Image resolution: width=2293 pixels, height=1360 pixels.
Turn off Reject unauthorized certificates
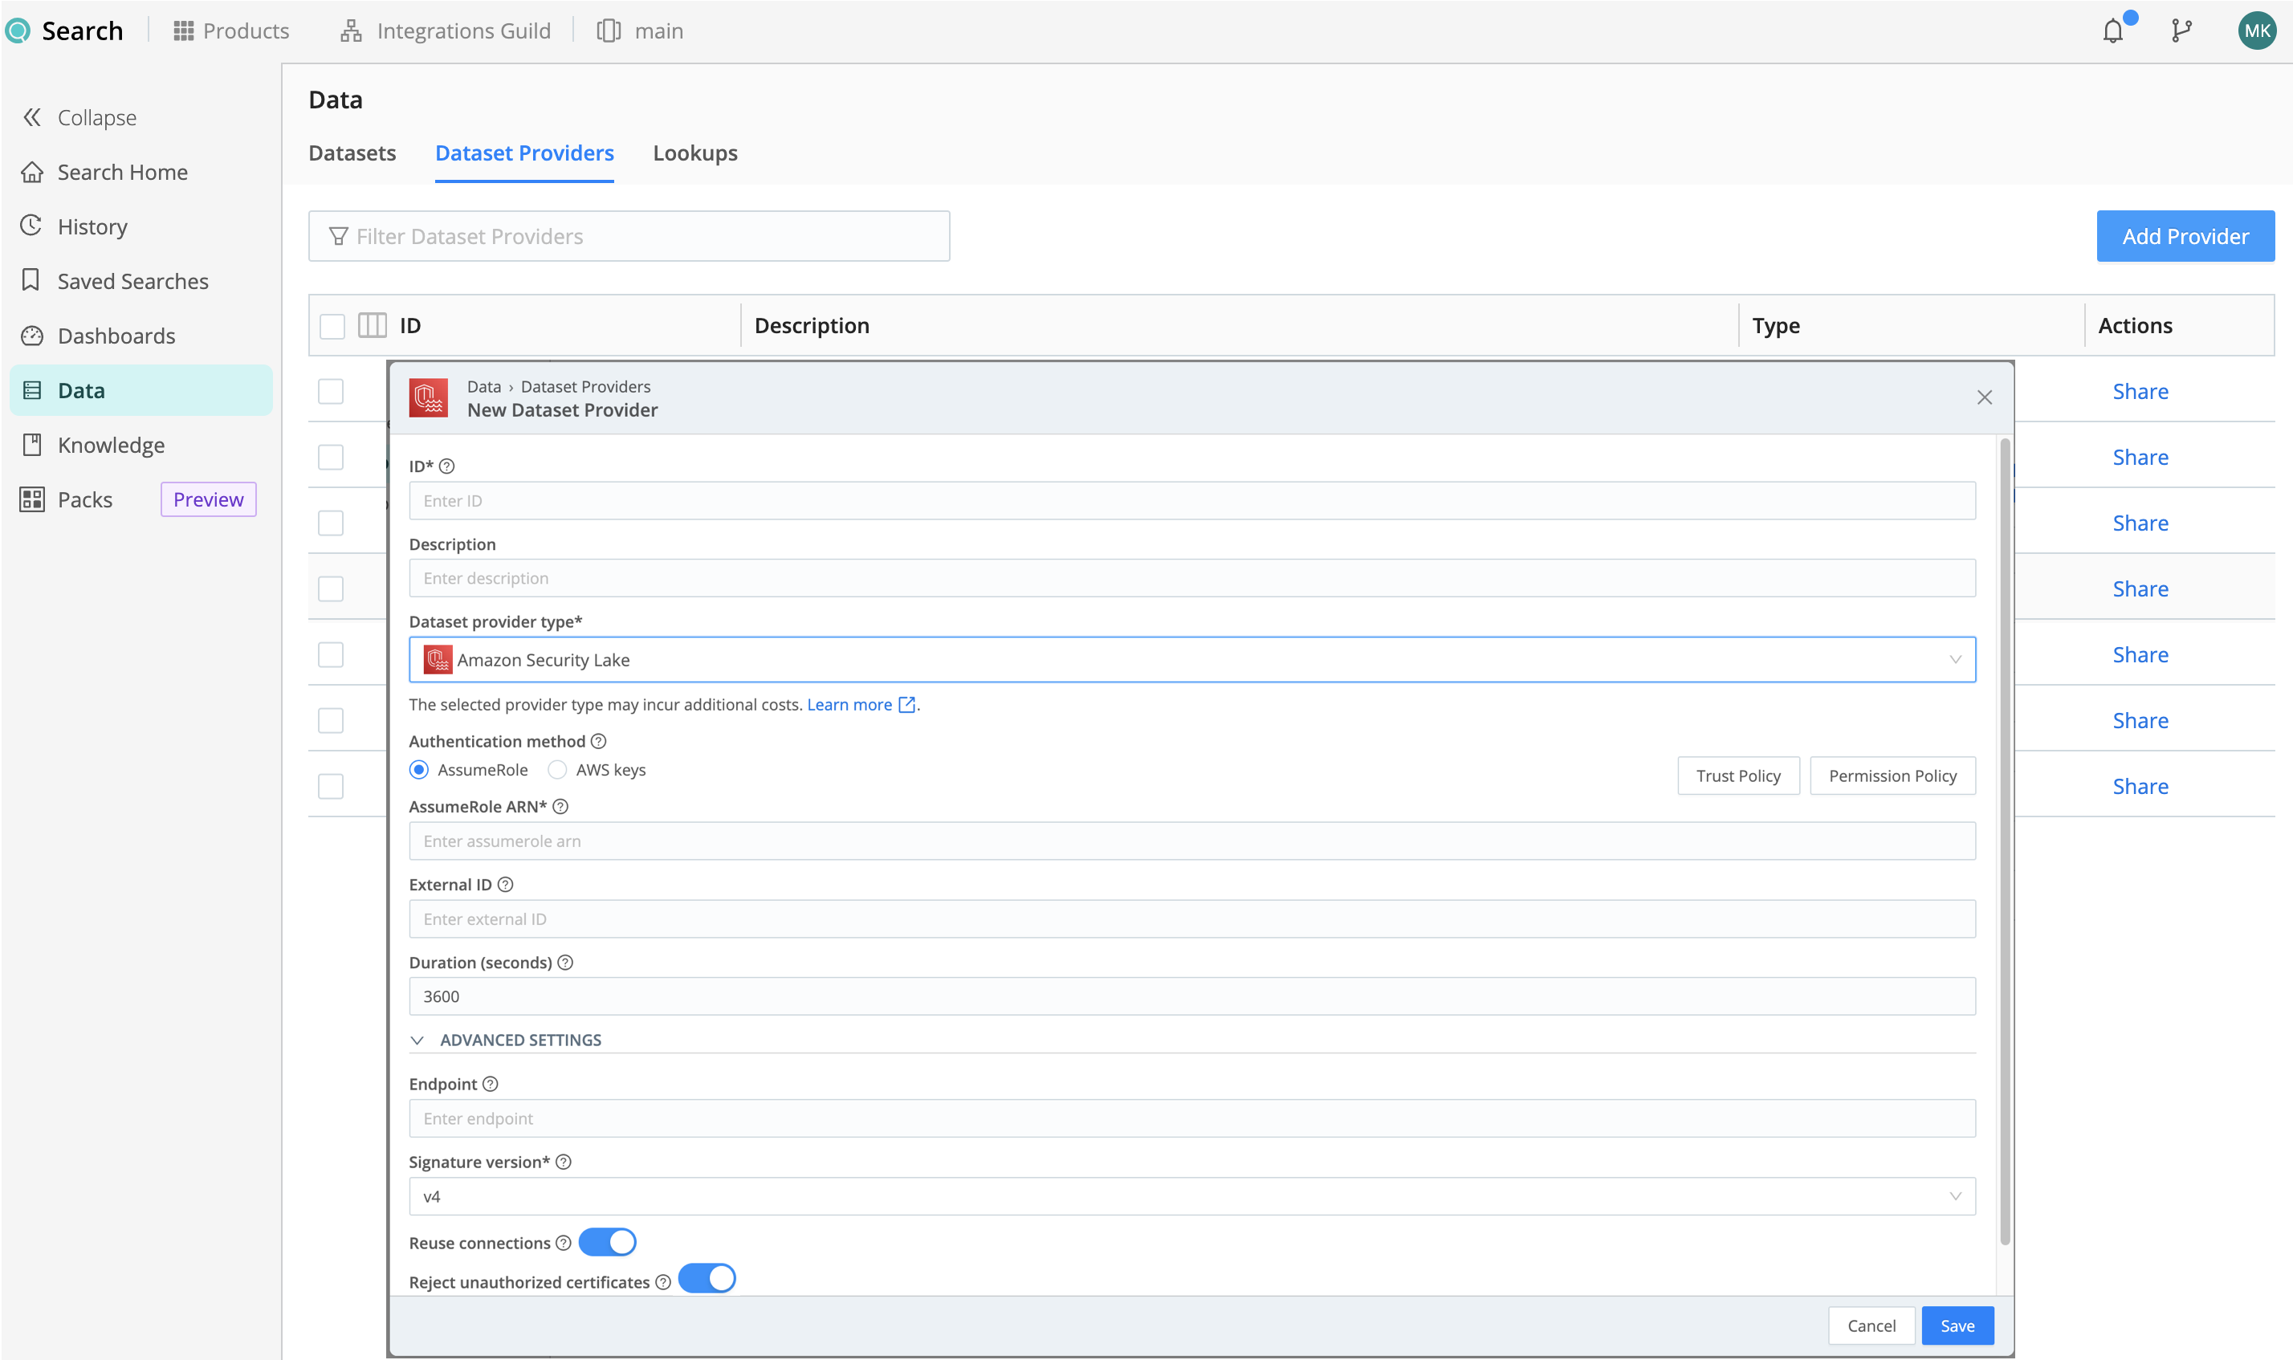coord(707,1277)
